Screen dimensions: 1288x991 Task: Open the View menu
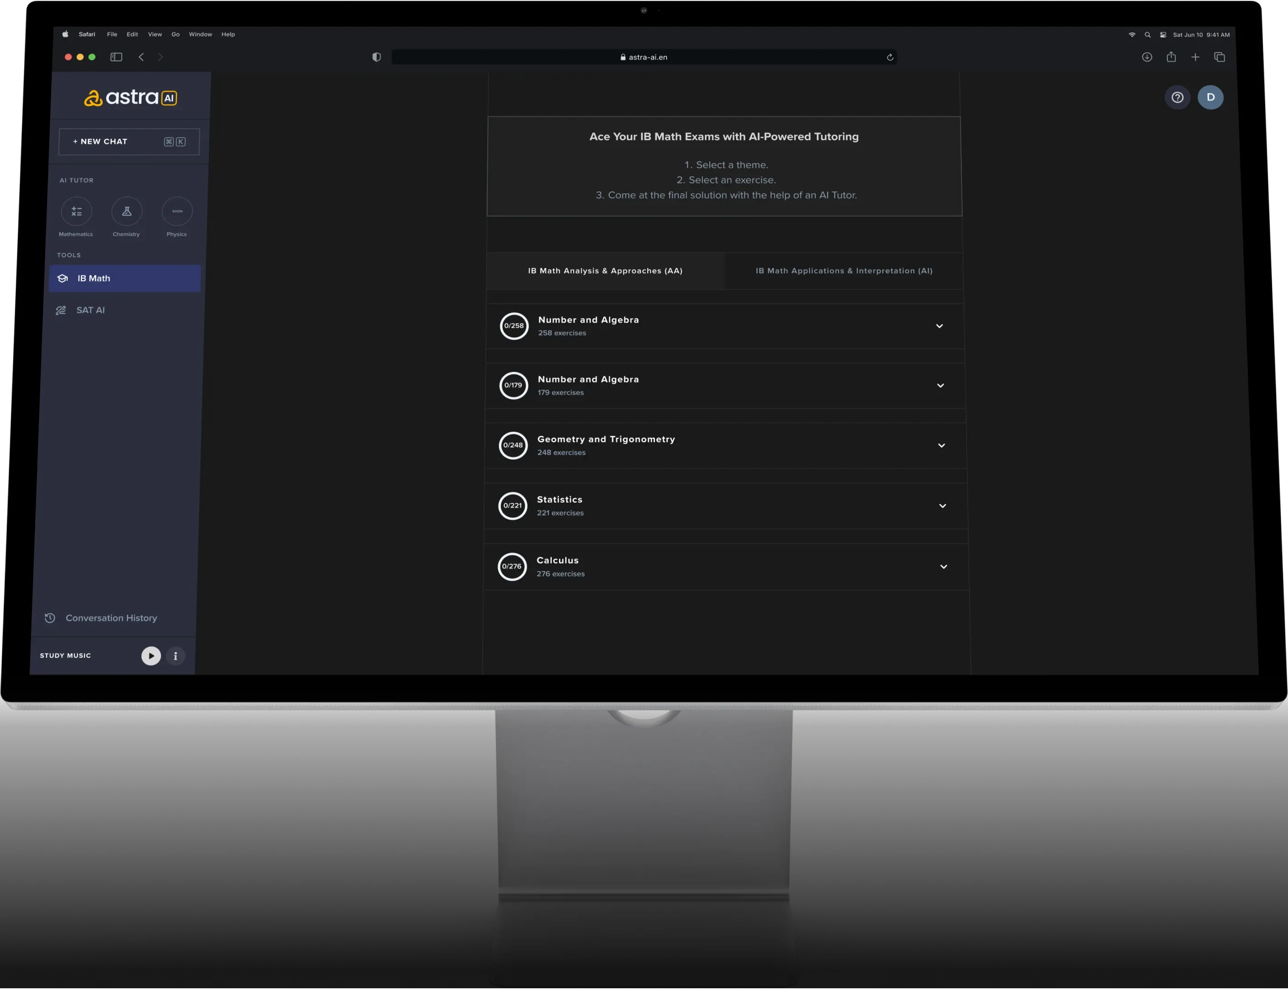coord(155,34)
